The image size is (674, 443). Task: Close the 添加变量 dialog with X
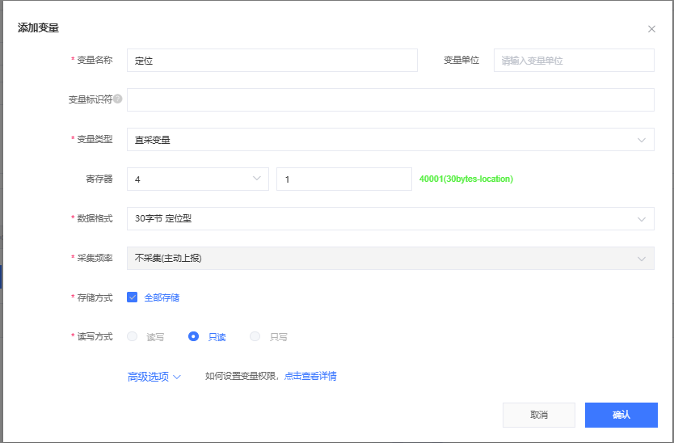point(651,29)
